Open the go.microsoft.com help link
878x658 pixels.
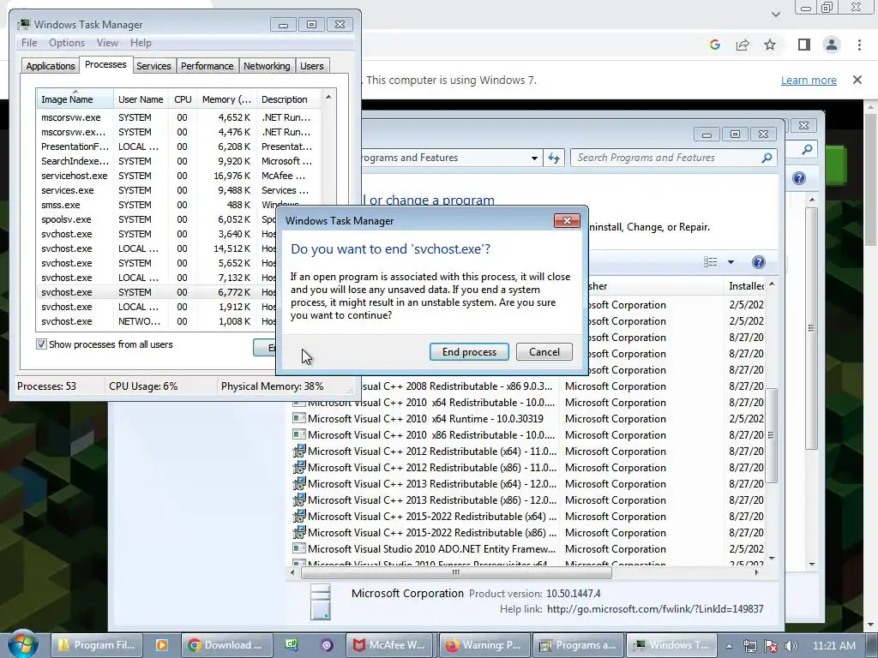(x=655, y=609)
